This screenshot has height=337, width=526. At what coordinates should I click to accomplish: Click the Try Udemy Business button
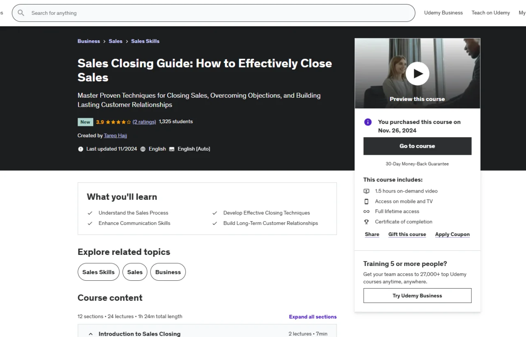(417, 296)
